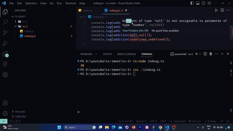Viewport: 233px width, 131px height.
Task: Add a new terminal with plus icon
Action: point(197,54)
